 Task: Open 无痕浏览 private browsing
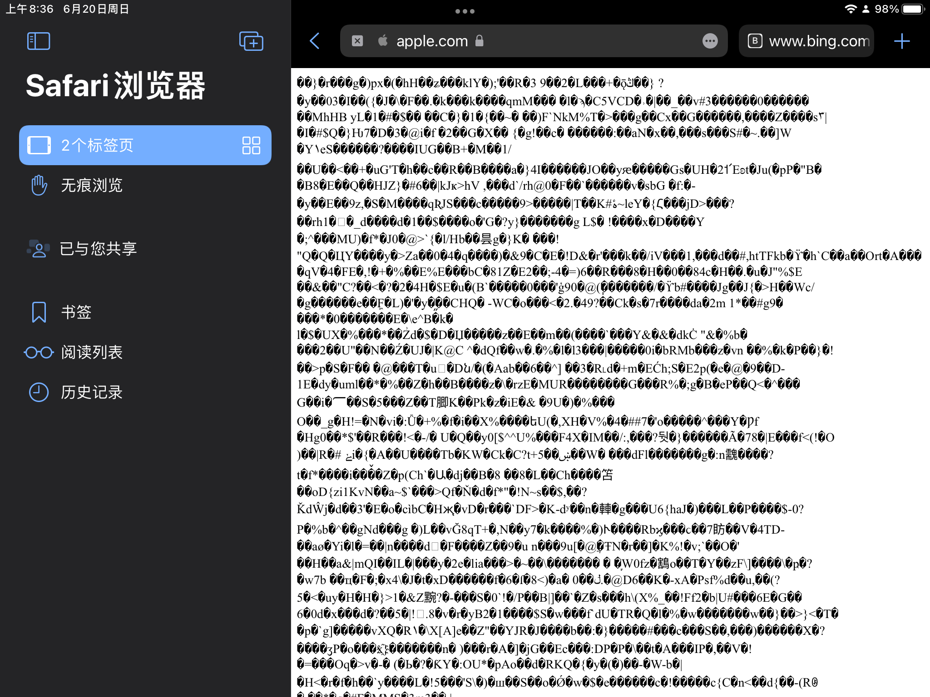(91, 185)
